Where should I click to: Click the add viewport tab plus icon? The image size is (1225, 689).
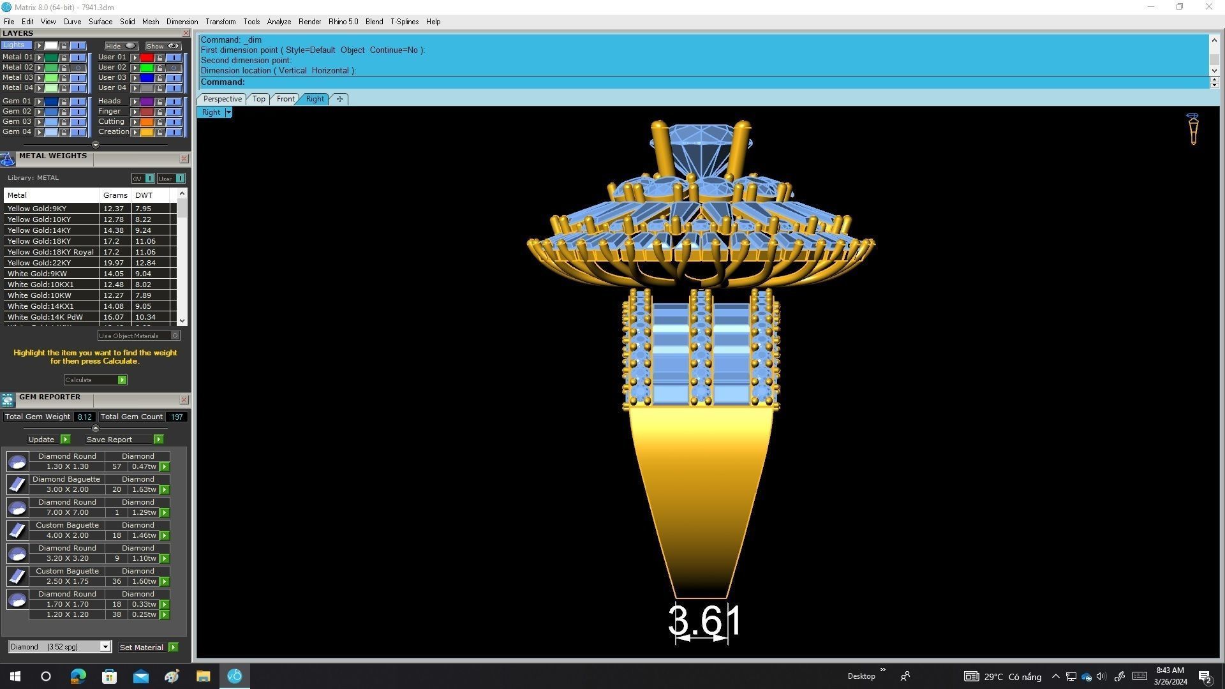coord(339,99)
